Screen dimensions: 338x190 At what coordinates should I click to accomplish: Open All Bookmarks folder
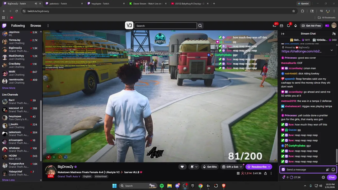coord(327,17)
